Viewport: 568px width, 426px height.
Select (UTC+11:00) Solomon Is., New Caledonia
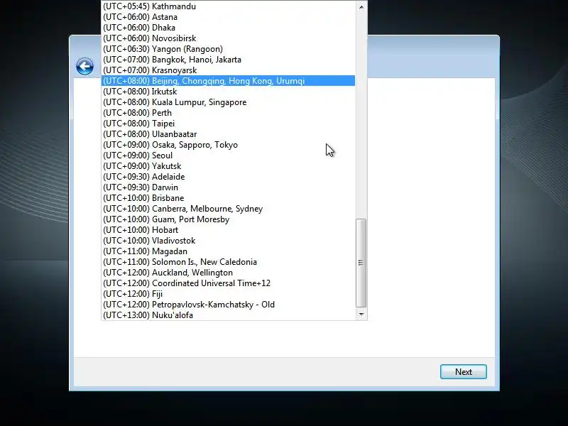[x=228, y=262]
